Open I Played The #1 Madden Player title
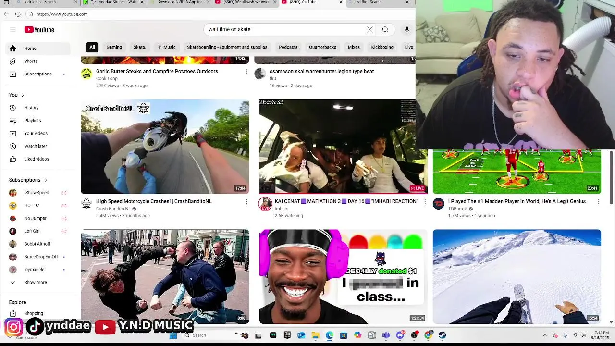Screen dimensions: 615x346 (x=517, y=201)
